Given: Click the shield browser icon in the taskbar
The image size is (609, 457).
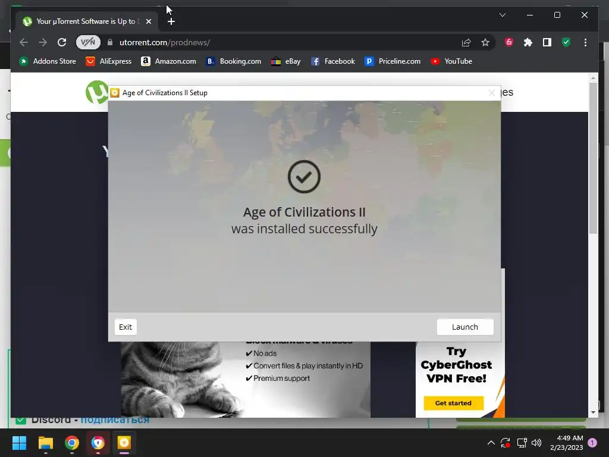Looking at the screenshot, I should [x=98, y=443].
